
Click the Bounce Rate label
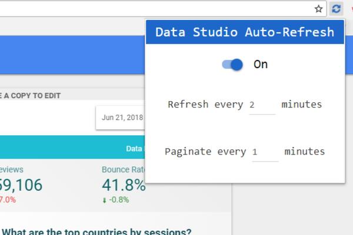pos(123,169)
